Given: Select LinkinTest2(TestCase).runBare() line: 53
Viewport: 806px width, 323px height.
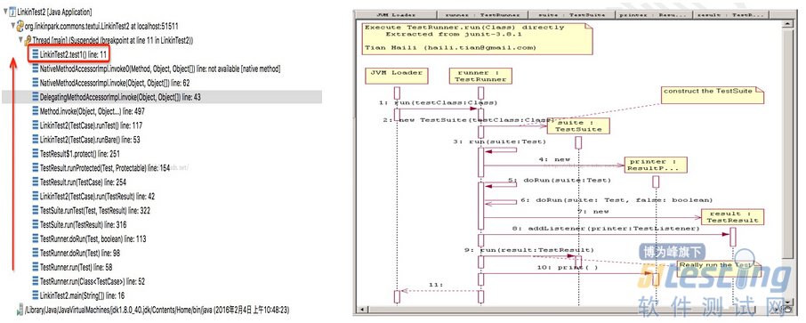Looking at the screenshot, I should (x=90, y=140).
